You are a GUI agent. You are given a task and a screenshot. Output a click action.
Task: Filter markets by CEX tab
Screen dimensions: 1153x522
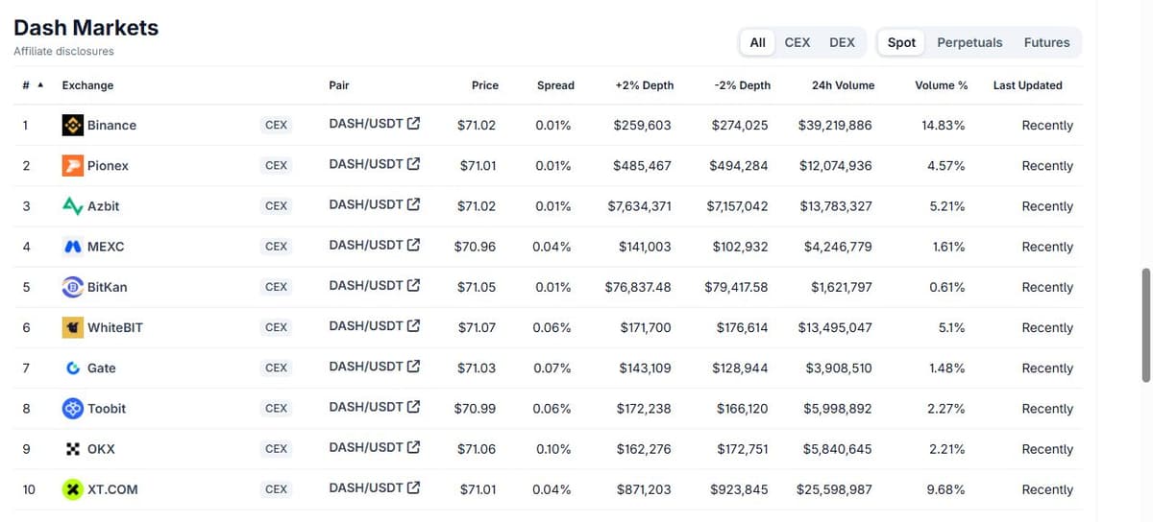[797, 42]
